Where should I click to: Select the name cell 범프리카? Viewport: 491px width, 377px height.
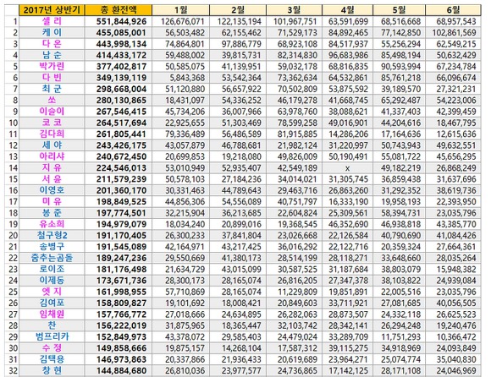(52, 336)
